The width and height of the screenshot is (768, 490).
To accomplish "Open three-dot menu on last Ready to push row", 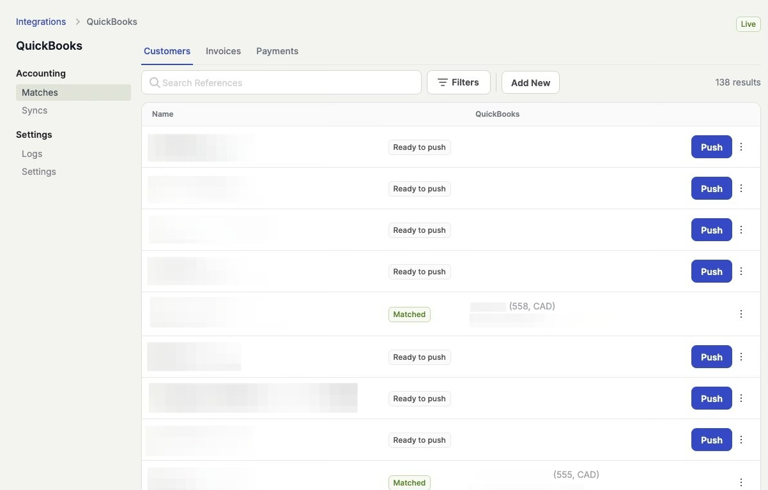I will (x=741, y=440).
